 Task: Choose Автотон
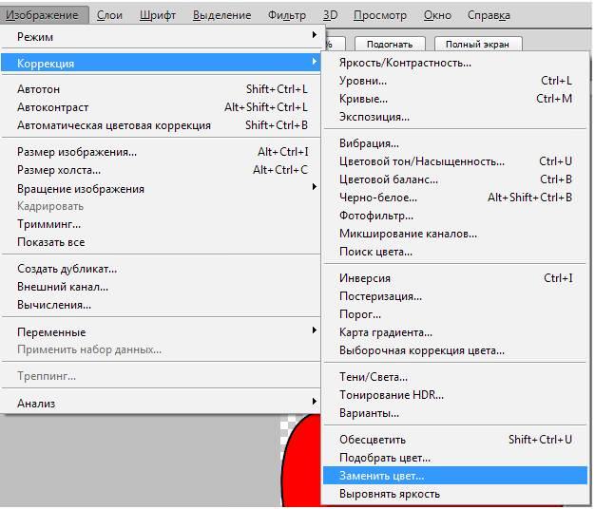click(162, 89)
